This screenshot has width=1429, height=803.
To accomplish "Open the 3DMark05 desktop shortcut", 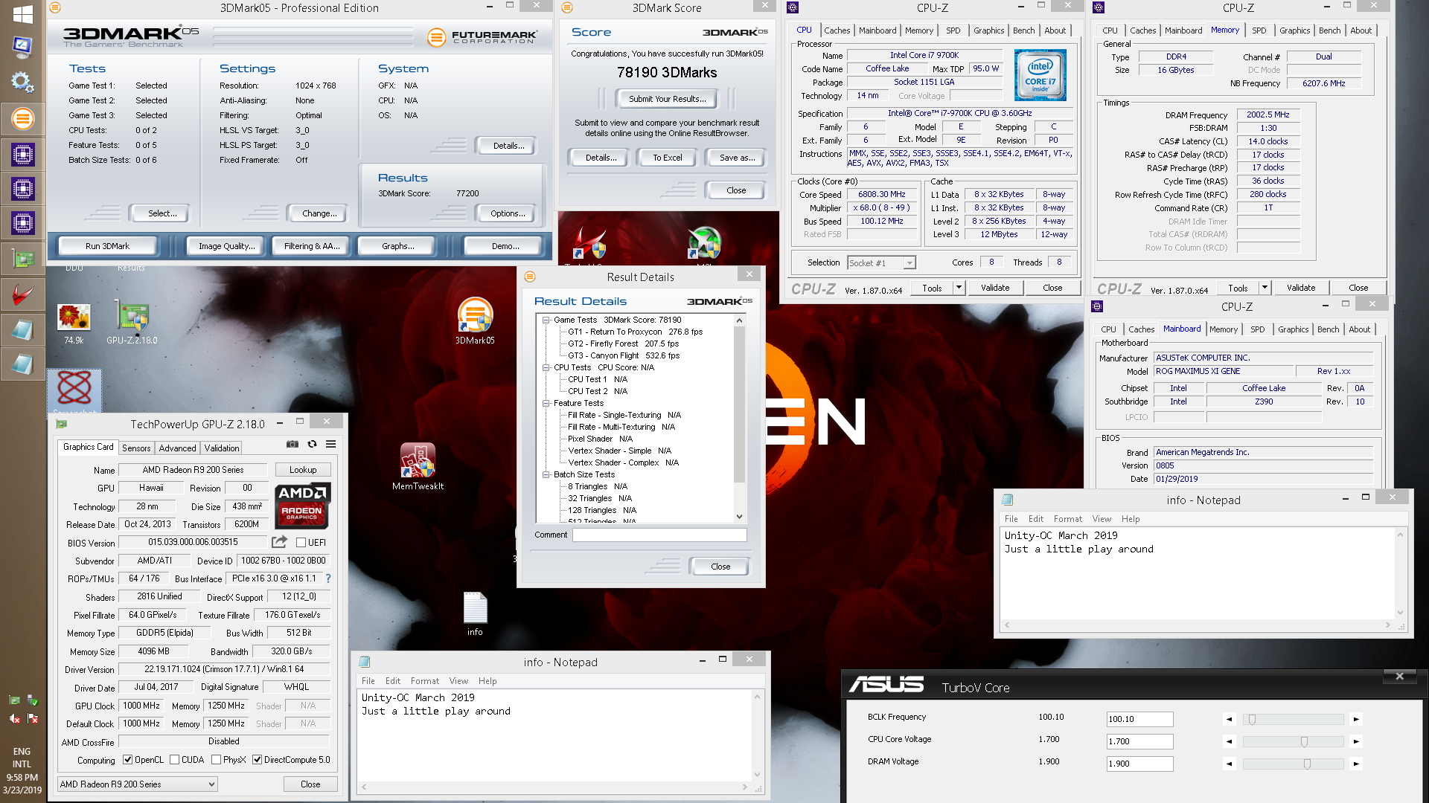I will click(475, 320).
